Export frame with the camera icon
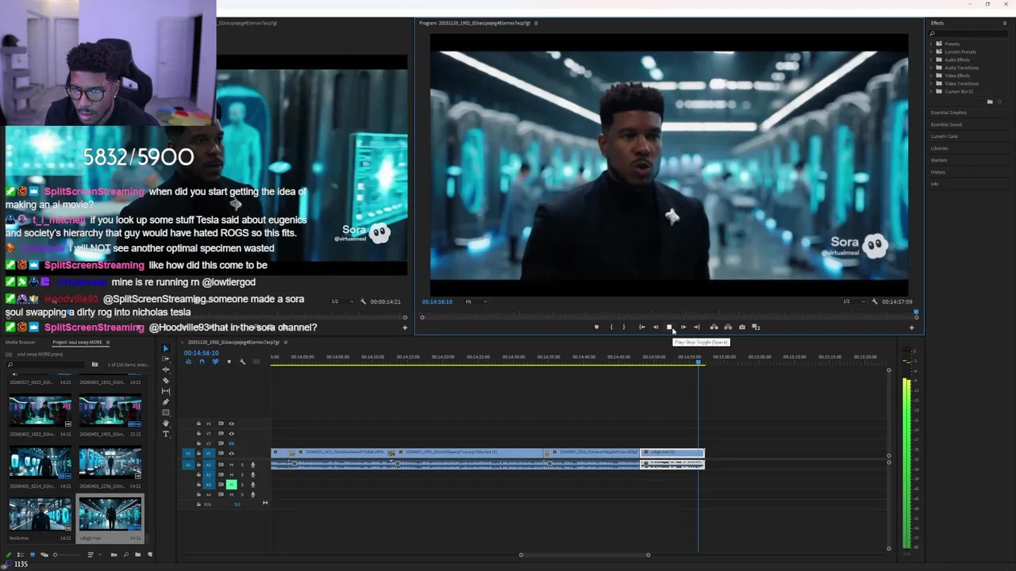This screenshot has height=571, width=1016. point(742,327)
